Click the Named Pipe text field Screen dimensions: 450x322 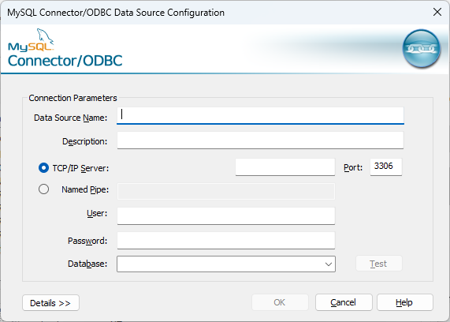[x=226, y=191]
